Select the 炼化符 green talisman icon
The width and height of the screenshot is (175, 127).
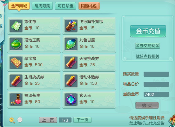[16, 26]
